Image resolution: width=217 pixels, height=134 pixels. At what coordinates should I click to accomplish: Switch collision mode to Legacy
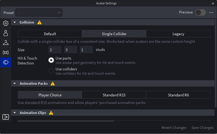point(178,34)
